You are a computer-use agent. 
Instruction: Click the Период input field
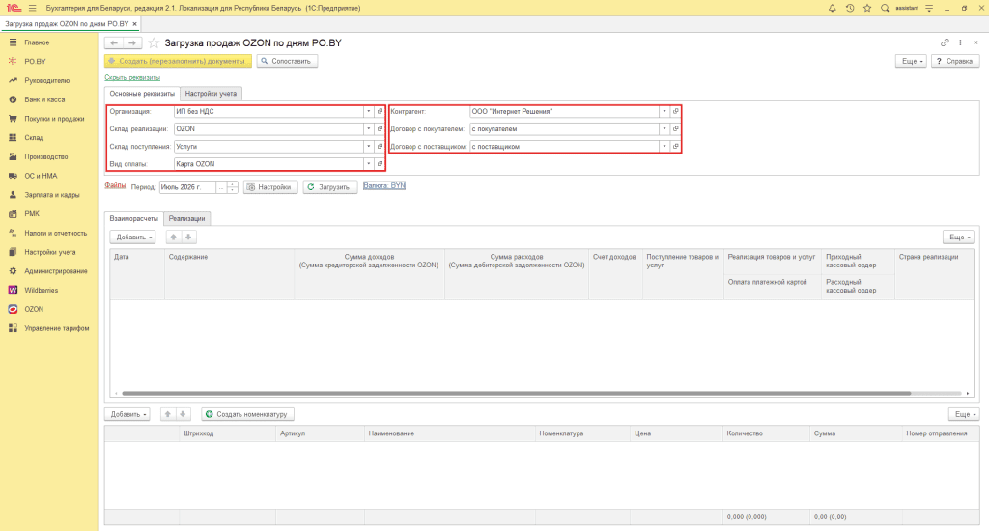(x=187, y=187)
